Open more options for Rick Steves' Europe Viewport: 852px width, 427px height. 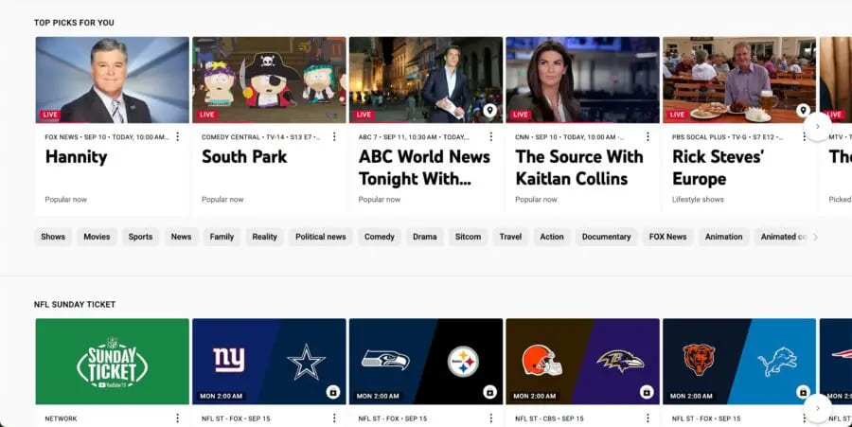point(805,137)
